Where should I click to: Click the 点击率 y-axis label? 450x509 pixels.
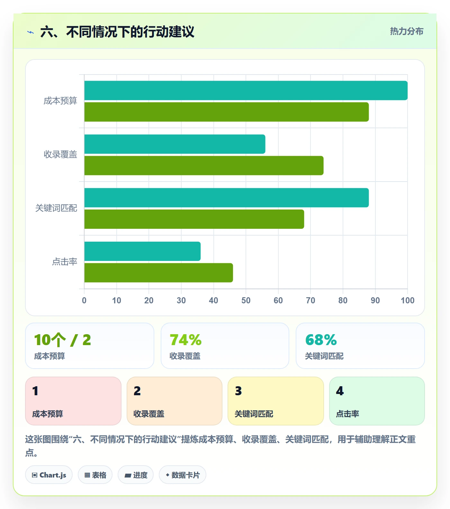[65, 262]
